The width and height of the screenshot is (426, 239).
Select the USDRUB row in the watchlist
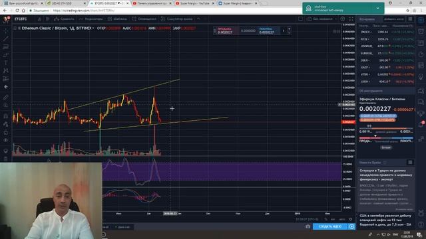(x=387, y=46)
